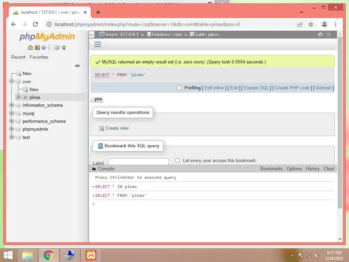Open page settings gear in breadcrumb bar
Screen dimensions: 349x262
tap(320, 34)
